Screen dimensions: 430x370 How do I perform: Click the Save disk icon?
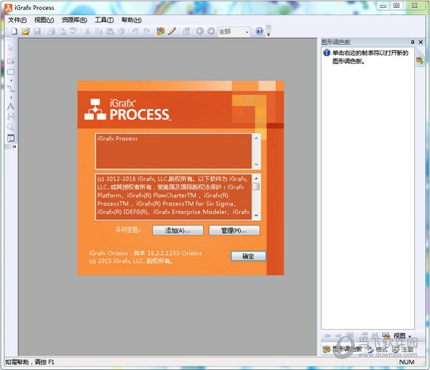tap(37, 31)
